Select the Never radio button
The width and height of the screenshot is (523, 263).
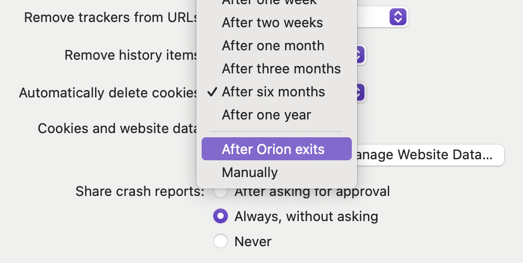pyautogui.click(x=221, y=241)
